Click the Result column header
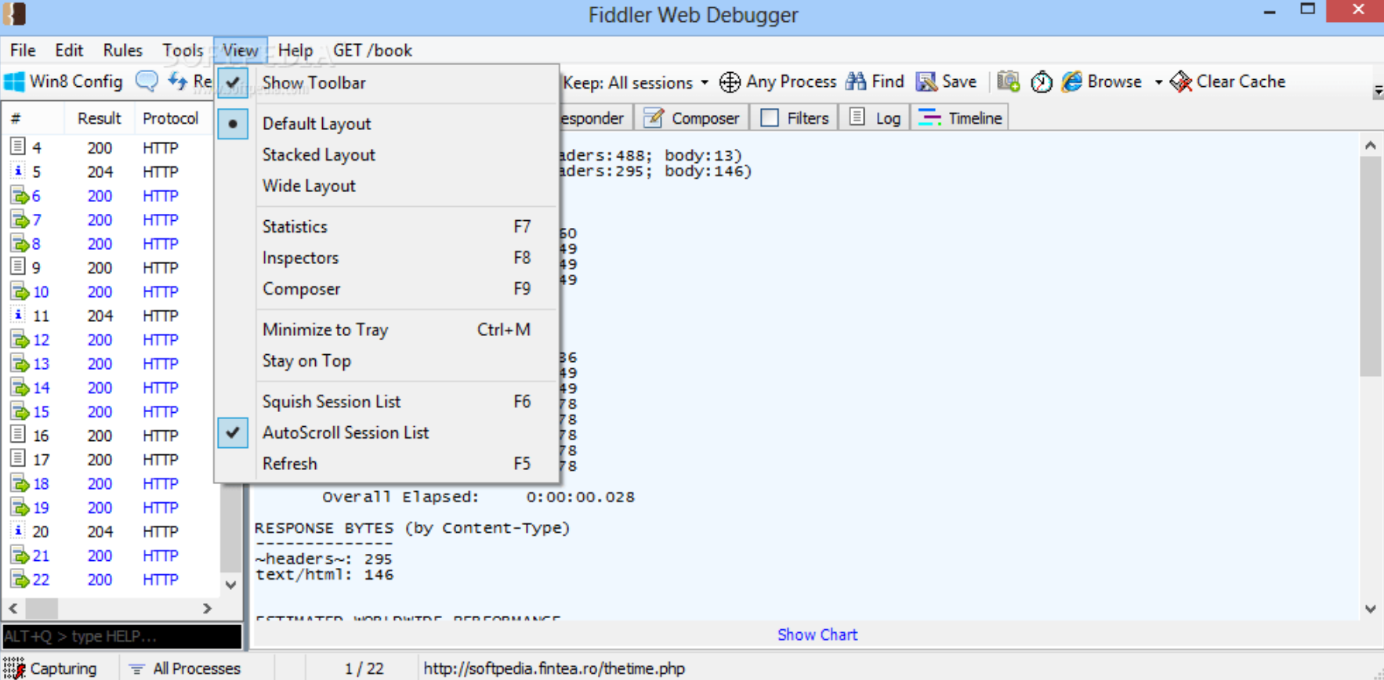The image size is (1384, 680). point(99,118)
